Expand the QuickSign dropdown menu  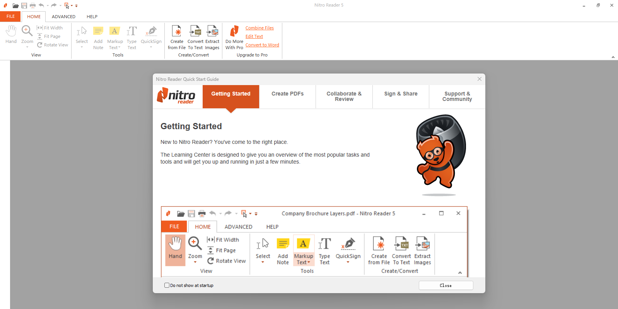151,47
